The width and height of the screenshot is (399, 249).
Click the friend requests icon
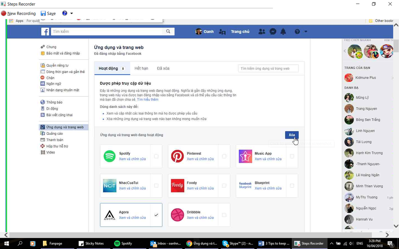261,31
